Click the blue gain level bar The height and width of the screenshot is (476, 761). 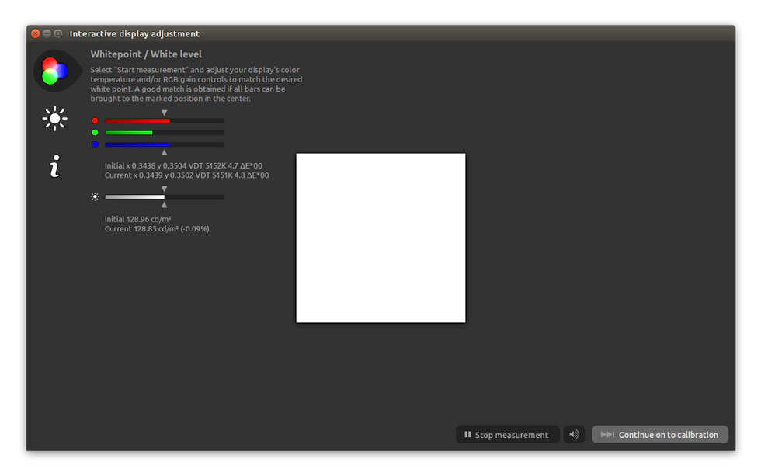164,144
